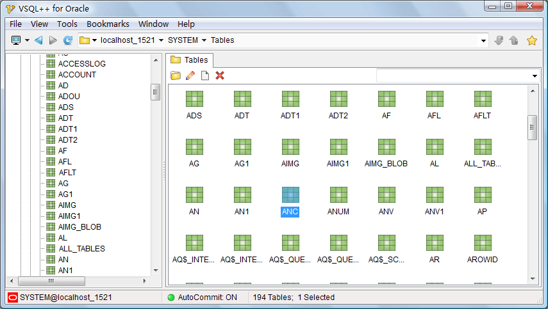Select the AG1 table icon in grid
This screenshot has height=309, width=548.
click(242, 147)
